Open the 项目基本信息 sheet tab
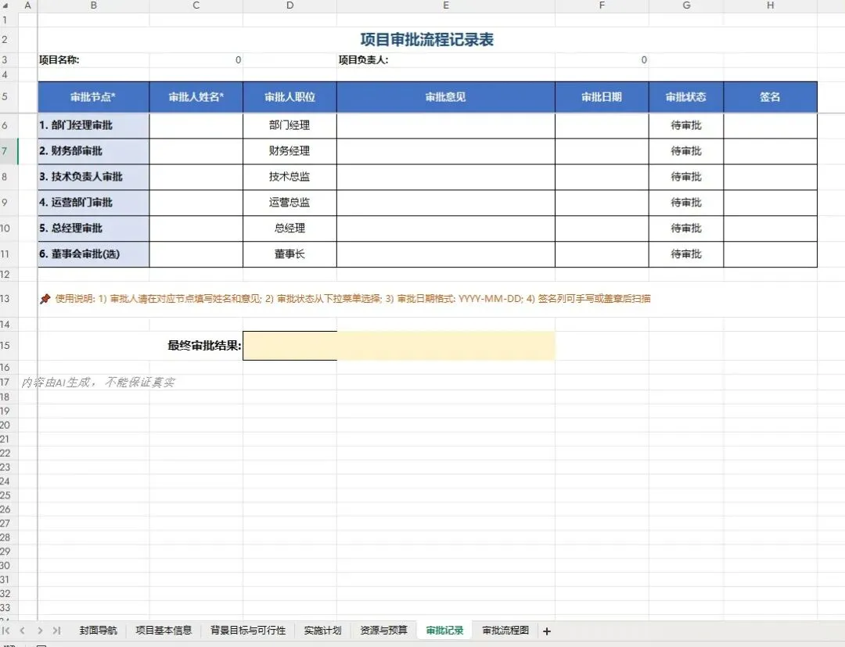 (164, 631)
